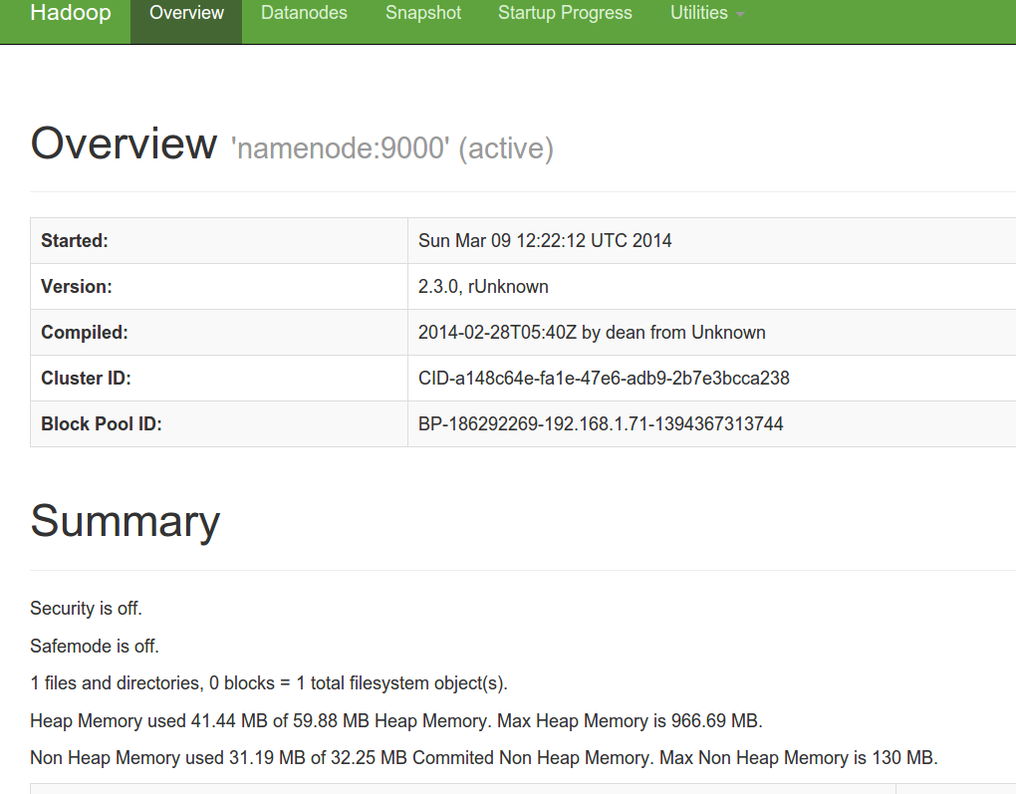Open the Utilities dropdown menu
This screenshot has width=1016, height=794.
pos(698,13)
